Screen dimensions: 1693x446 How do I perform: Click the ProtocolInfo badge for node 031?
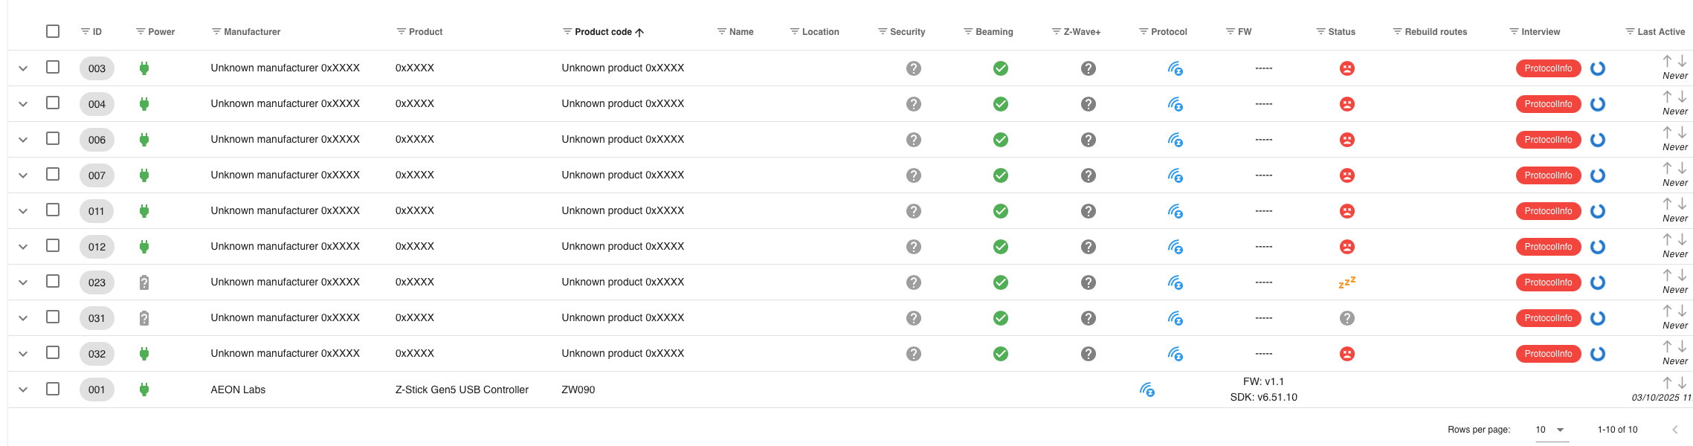1548,318
